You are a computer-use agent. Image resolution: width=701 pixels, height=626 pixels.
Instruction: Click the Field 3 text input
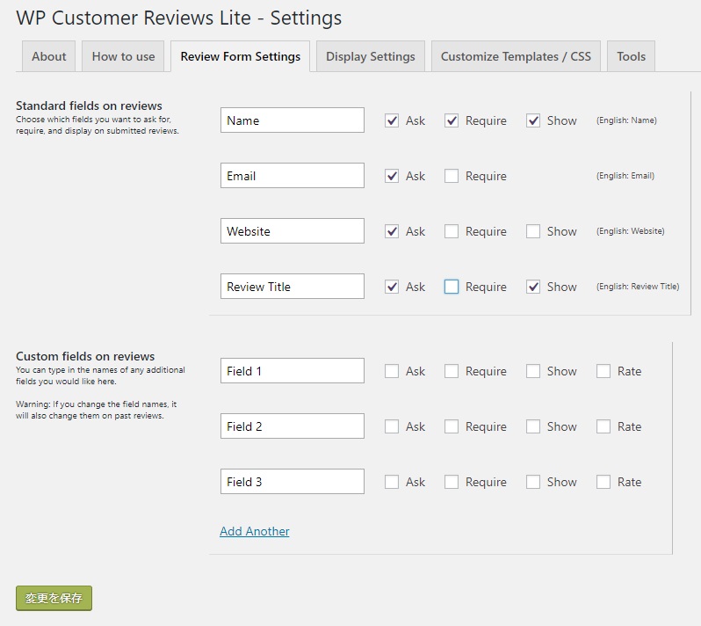point(293,482)
